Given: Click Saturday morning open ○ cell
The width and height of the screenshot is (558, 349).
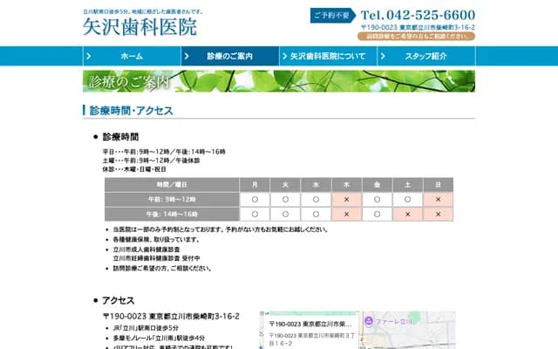Looking at the screenshot, I should point(408,200).
